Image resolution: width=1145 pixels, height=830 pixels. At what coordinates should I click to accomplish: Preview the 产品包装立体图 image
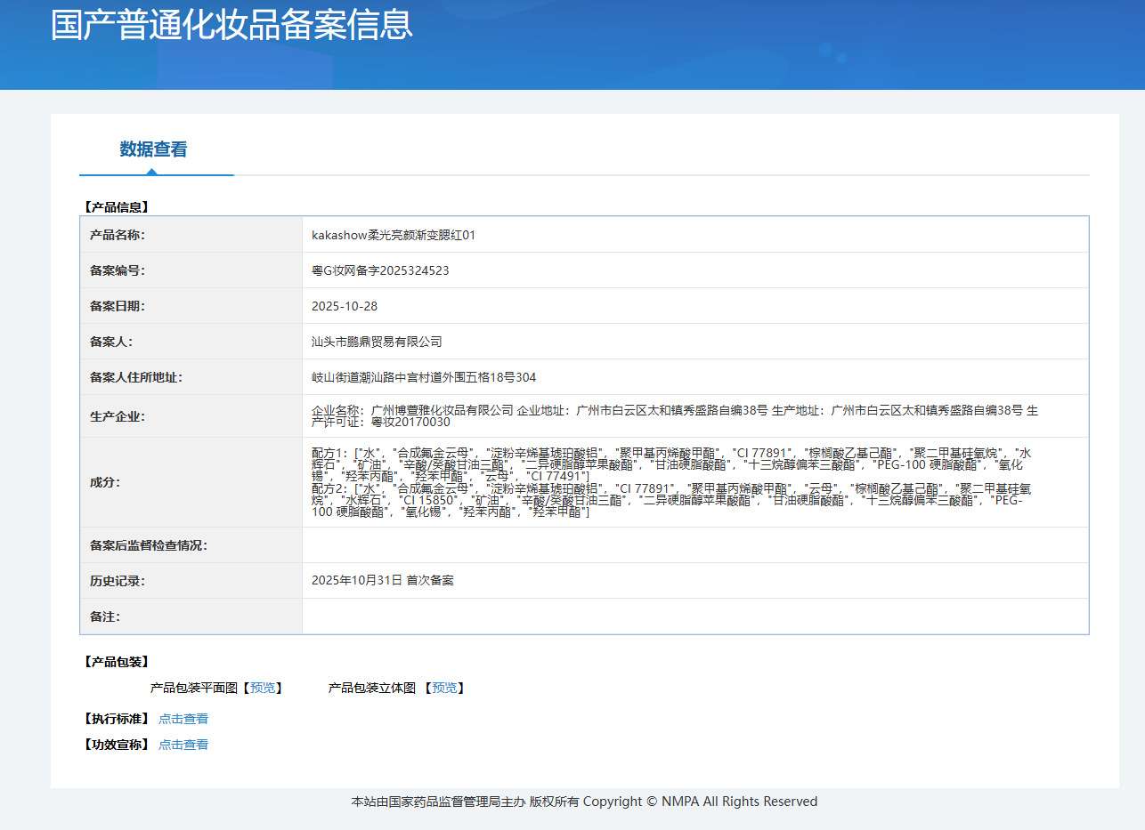pyautogui.click(x=444, y=688)
